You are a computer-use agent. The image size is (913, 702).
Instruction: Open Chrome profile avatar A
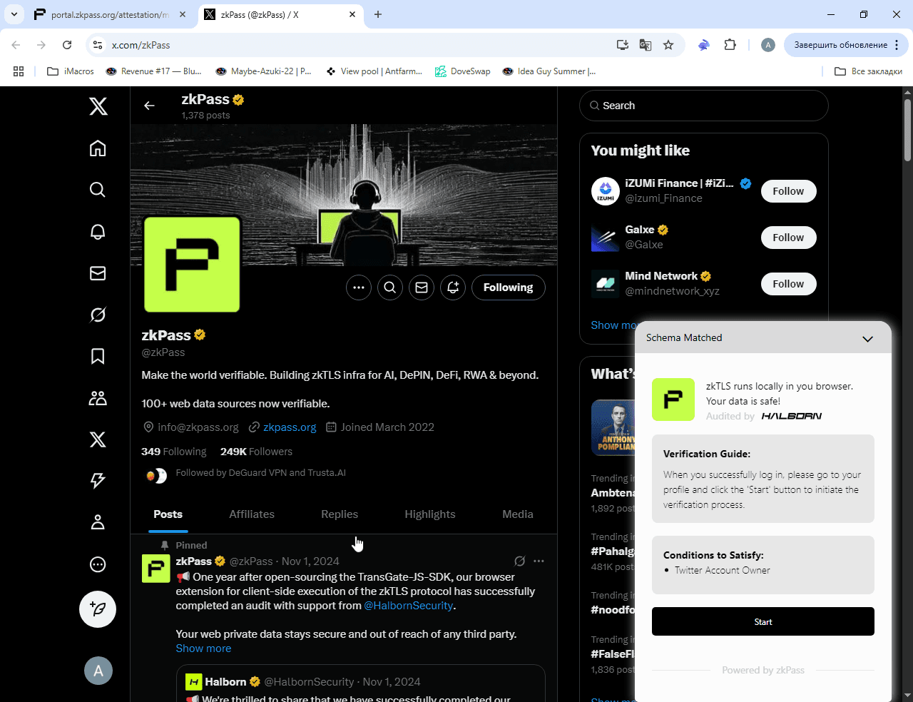[768, 45]
